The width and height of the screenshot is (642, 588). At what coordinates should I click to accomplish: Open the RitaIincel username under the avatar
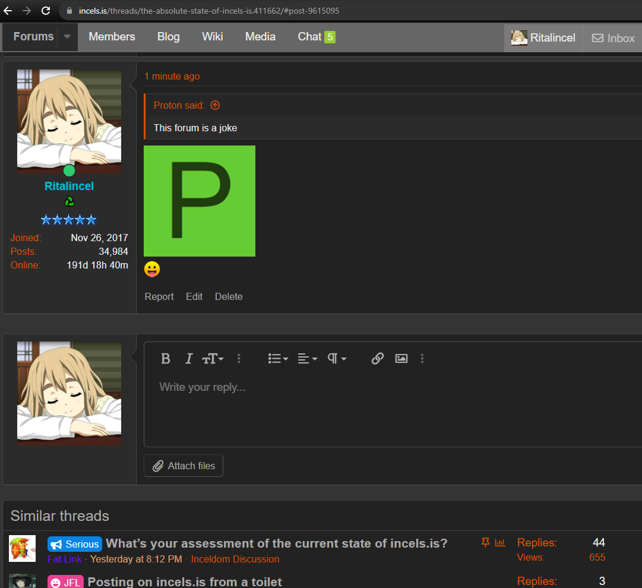[69, 186]
